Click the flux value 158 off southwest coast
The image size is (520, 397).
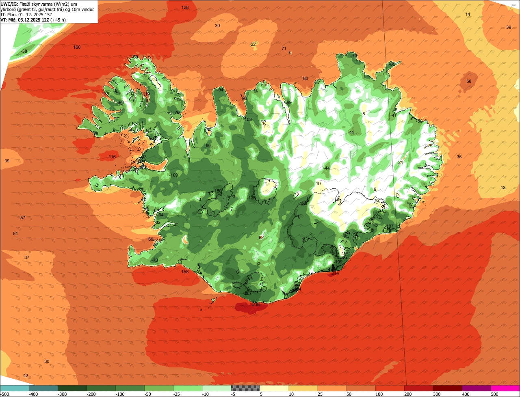coord(185,272)
